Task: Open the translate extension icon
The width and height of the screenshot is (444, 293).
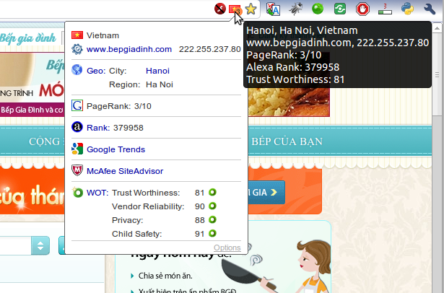Action: point(273,9)
